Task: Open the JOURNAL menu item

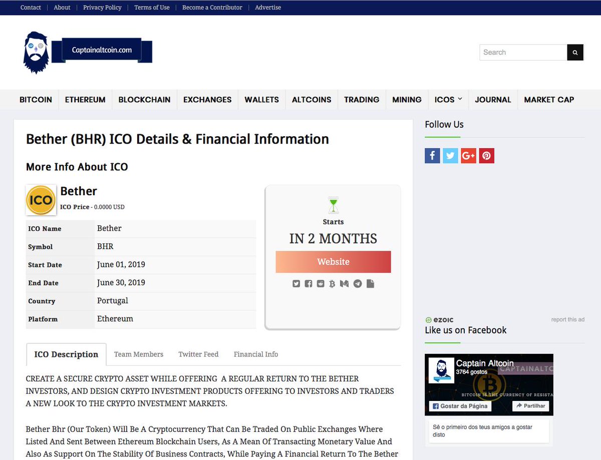Action: (493, 100)
